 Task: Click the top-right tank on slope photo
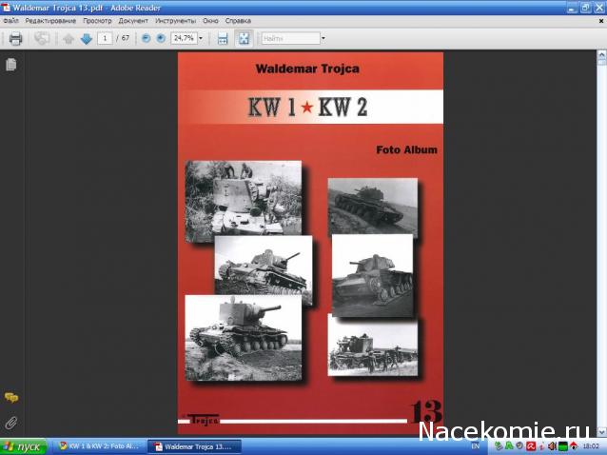(373, 207)
